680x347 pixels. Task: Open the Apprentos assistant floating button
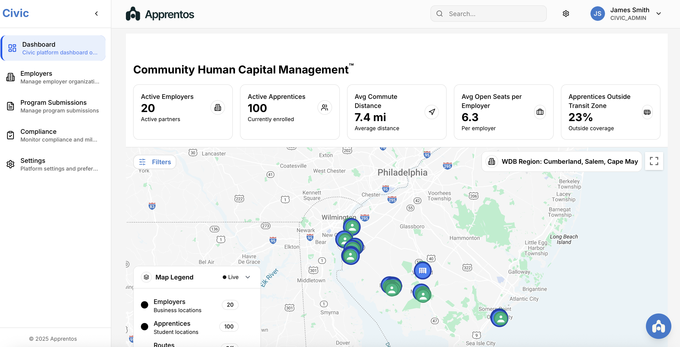pyautogui.click(x=658, y=326)
